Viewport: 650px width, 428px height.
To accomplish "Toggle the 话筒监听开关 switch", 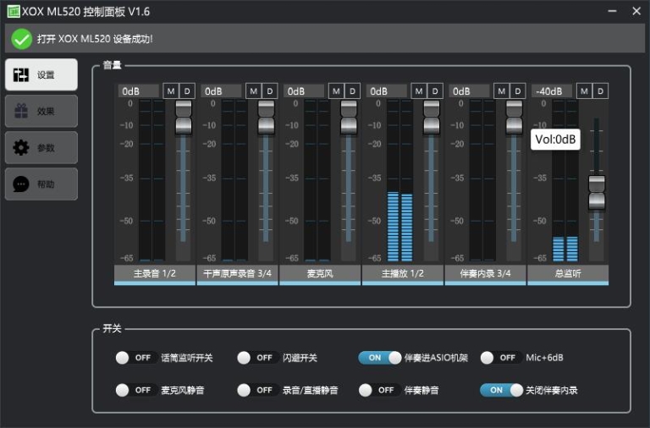I will (136, 358).
